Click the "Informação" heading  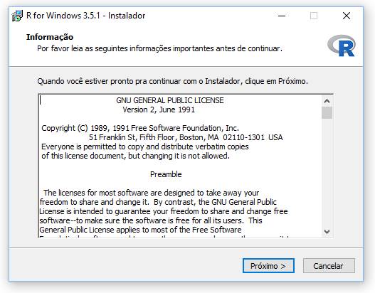pos(50,37)
